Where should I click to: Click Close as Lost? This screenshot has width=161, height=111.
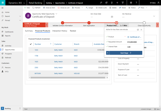[x=63, y=8]
